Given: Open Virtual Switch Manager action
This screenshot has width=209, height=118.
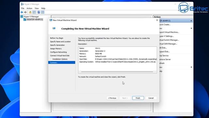Looking at the screenshot, I should [169, 40].
